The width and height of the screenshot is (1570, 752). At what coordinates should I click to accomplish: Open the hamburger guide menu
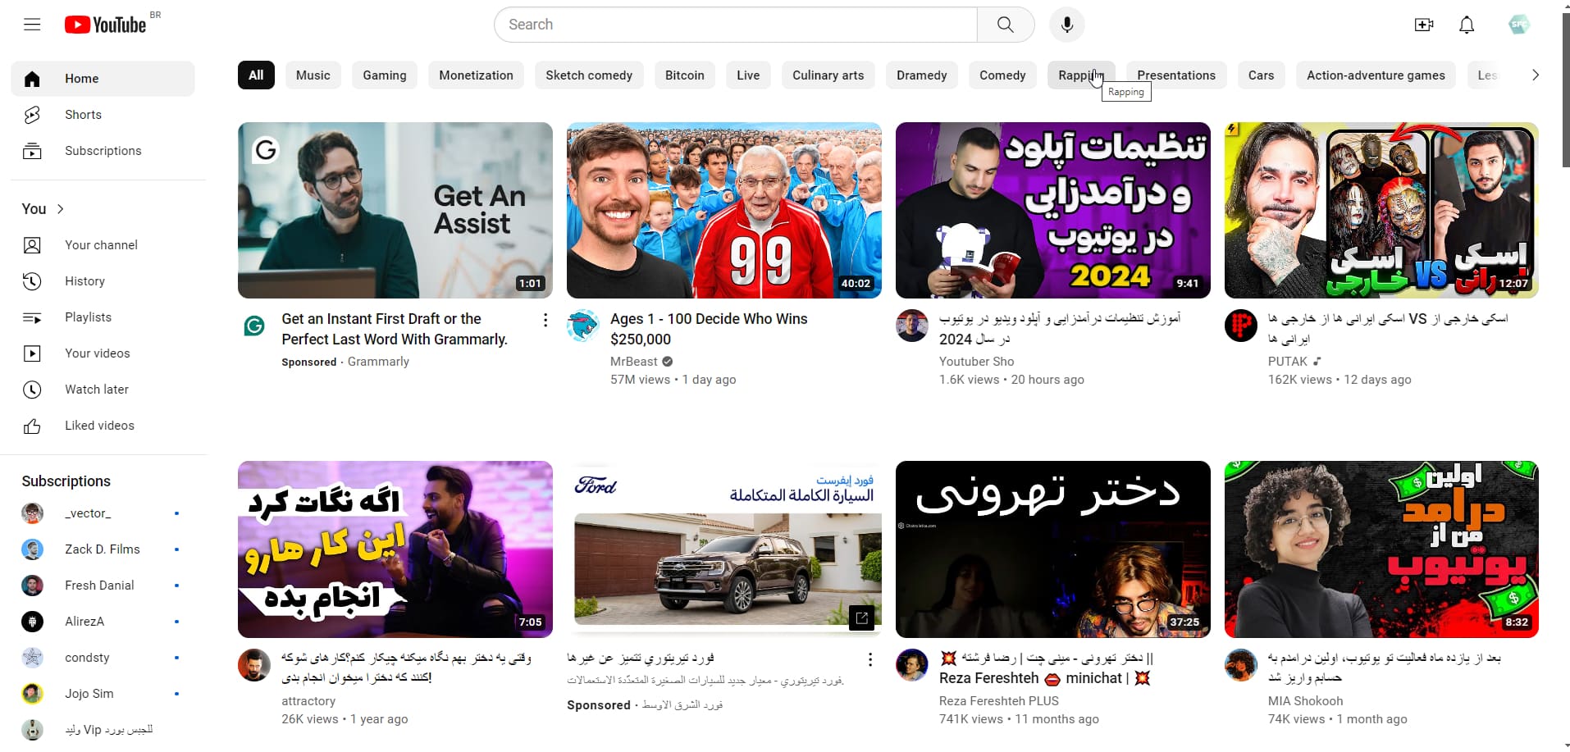click(32, 25)
